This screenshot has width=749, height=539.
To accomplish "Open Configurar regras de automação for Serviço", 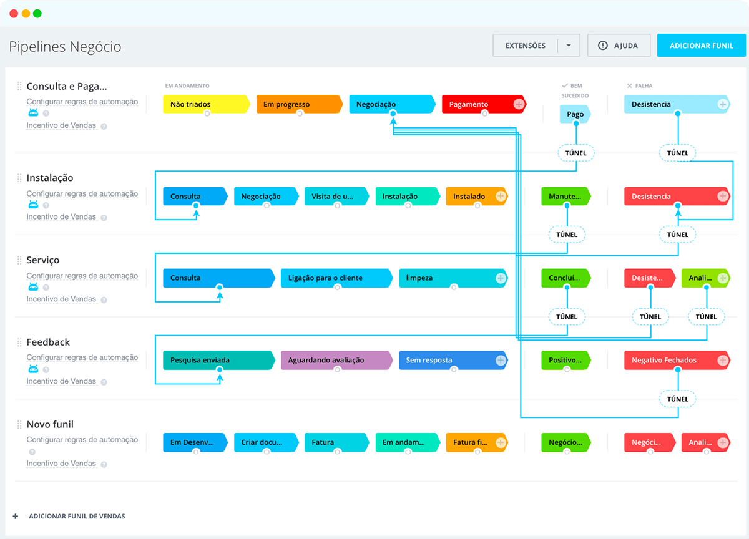I will coord(82,276).
